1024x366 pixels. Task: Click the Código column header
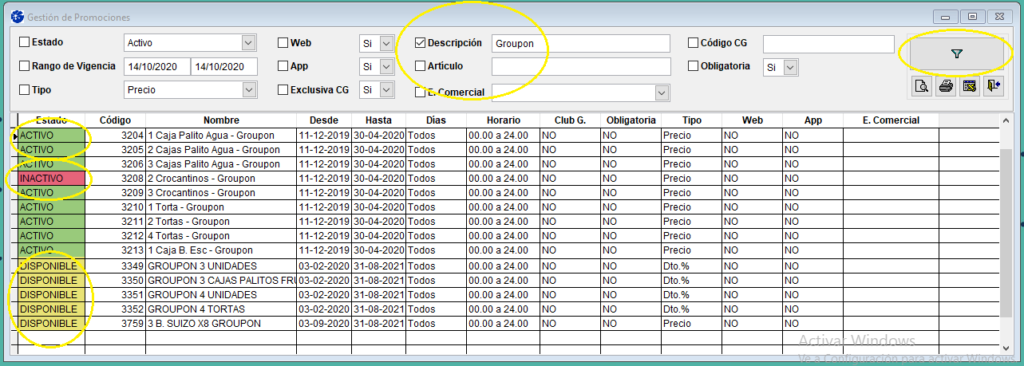(x=115, y=120)
